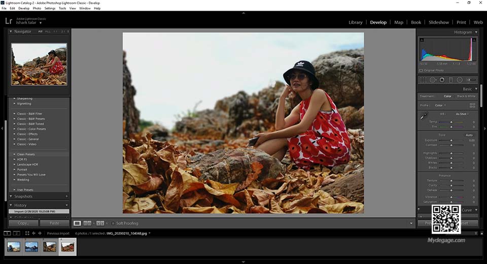Apply Auto tone adjustment
The image size is (487, 264).
click(x=469, y=135)
